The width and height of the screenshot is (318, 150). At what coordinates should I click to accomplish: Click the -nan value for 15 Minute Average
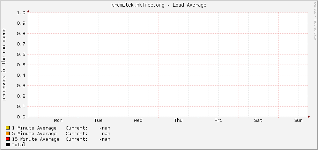[105, 139]
